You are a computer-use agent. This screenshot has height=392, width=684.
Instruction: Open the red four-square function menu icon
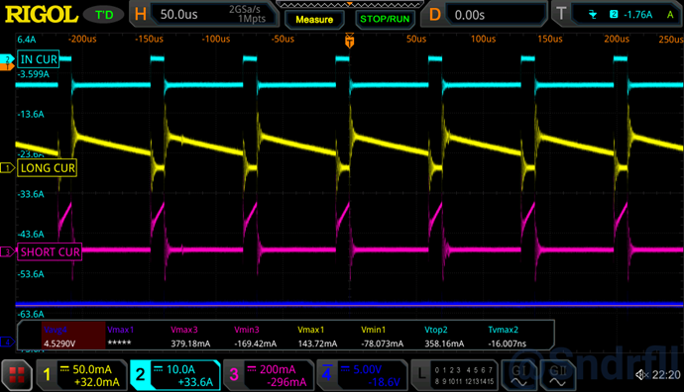pyautogui.click(x=17, y=375)
